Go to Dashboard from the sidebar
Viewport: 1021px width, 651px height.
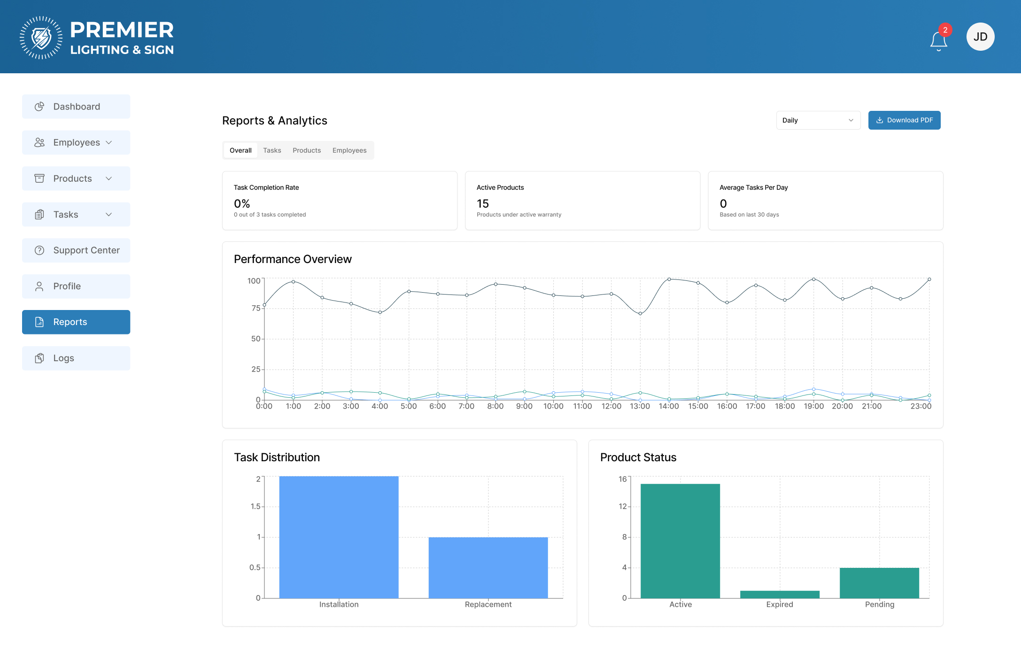[76, 107]
